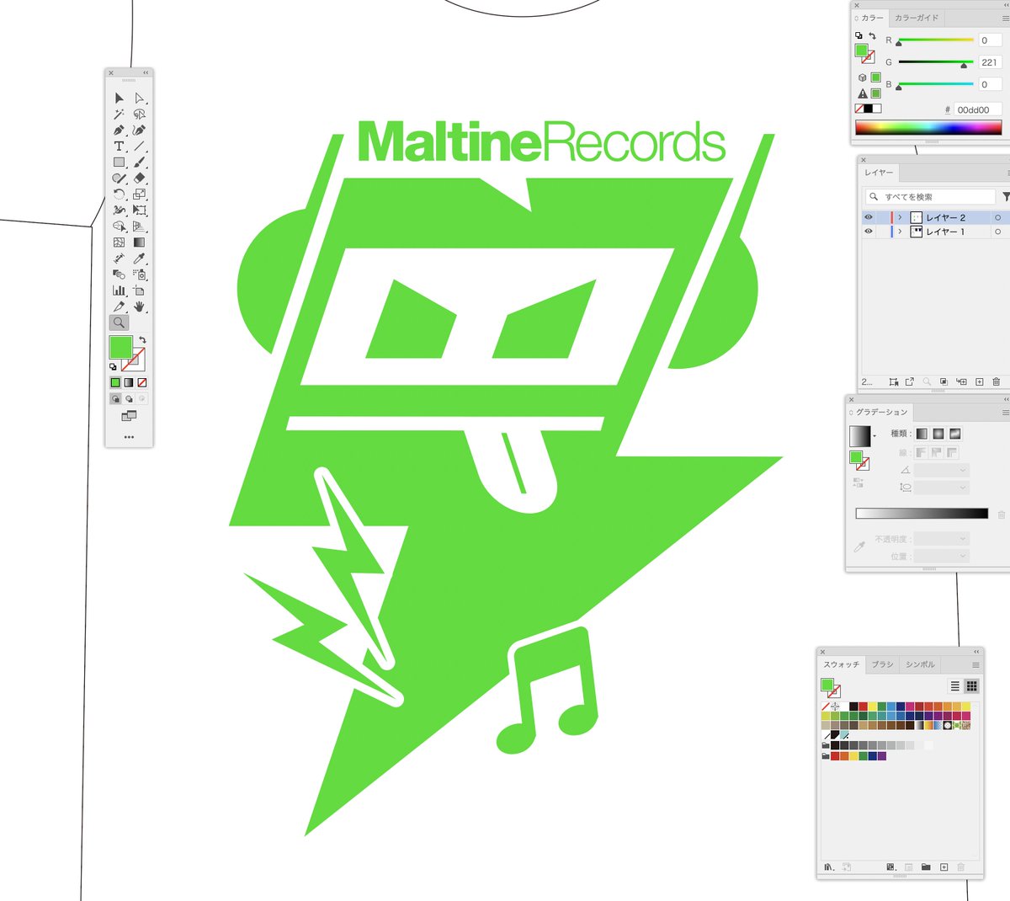Open Swatch Libraries menu icon
The width and height of the screenshot is (1010, 901).
coord(829,866)
